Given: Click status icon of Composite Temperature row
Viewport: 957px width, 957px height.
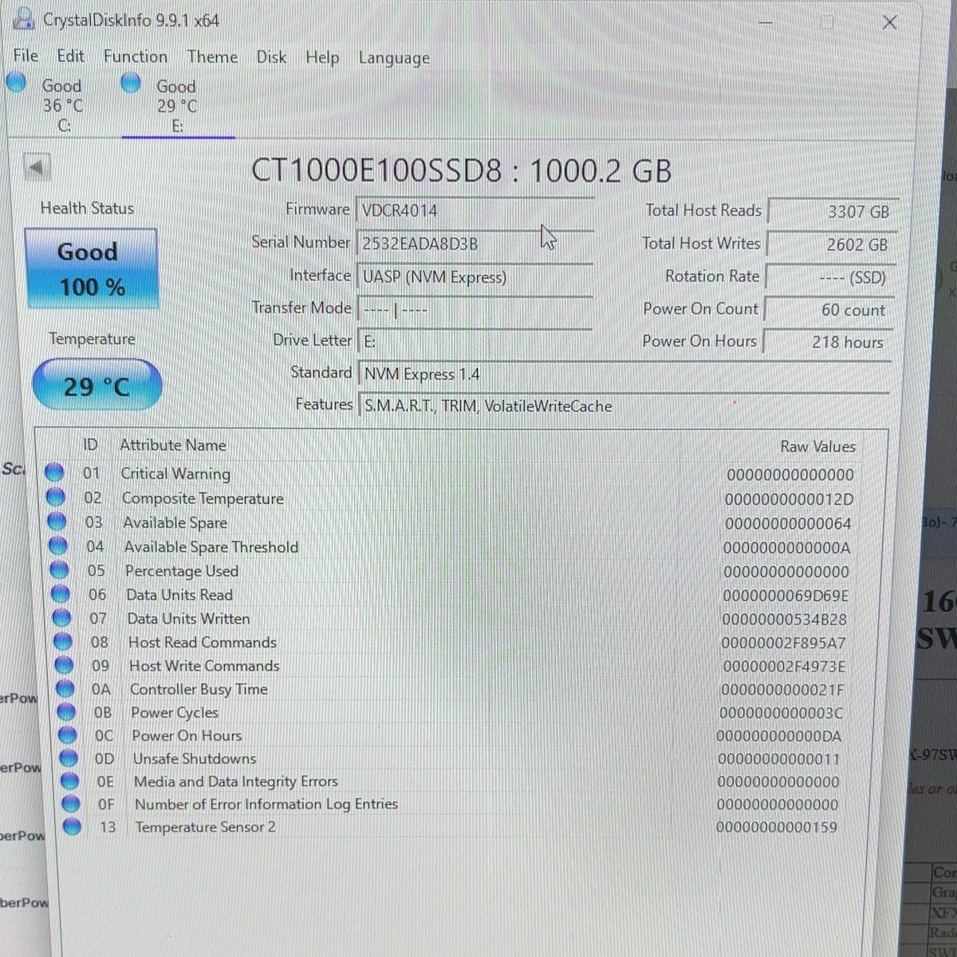Looking at the screenshot, I should [x=55, y=498].
